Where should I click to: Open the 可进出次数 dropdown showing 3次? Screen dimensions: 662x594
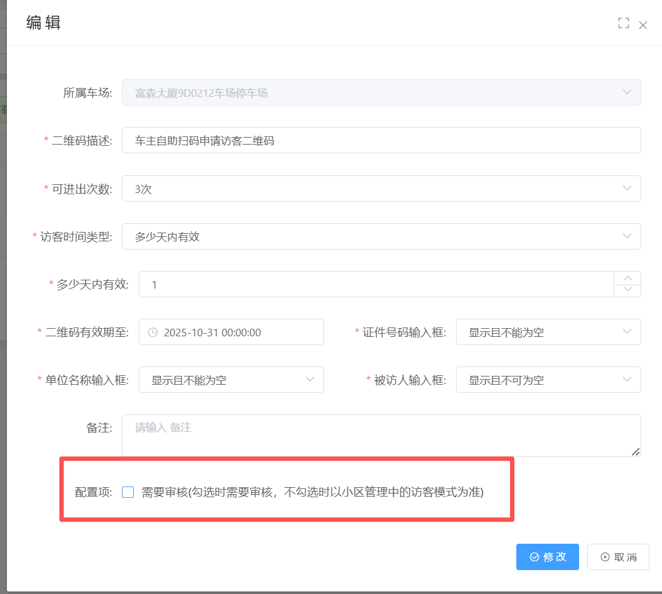tap(381, 189)
